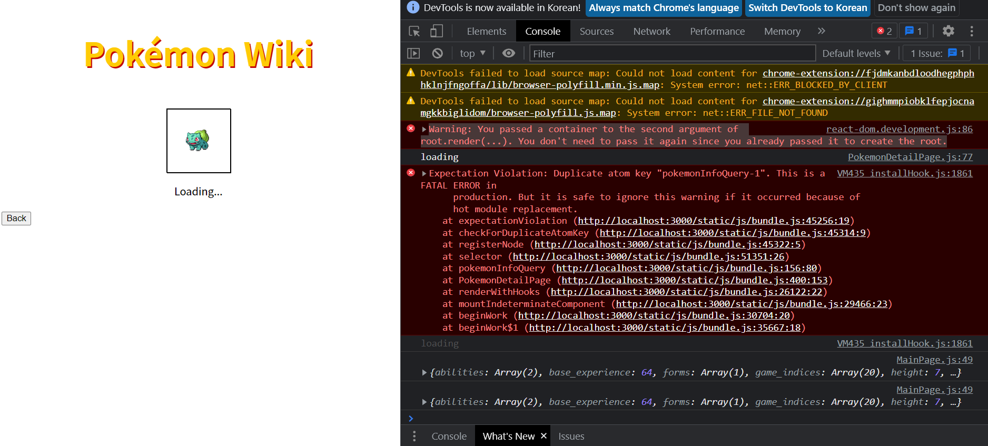
Task: Open the top JavaScript context dropdown
Action: click(472, 53)
